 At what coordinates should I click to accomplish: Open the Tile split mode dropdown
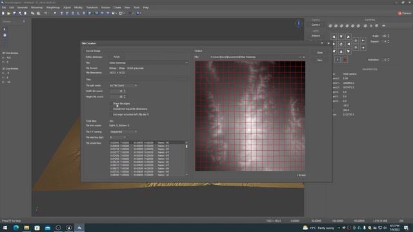pyautogui.click(x=123, y=86)
